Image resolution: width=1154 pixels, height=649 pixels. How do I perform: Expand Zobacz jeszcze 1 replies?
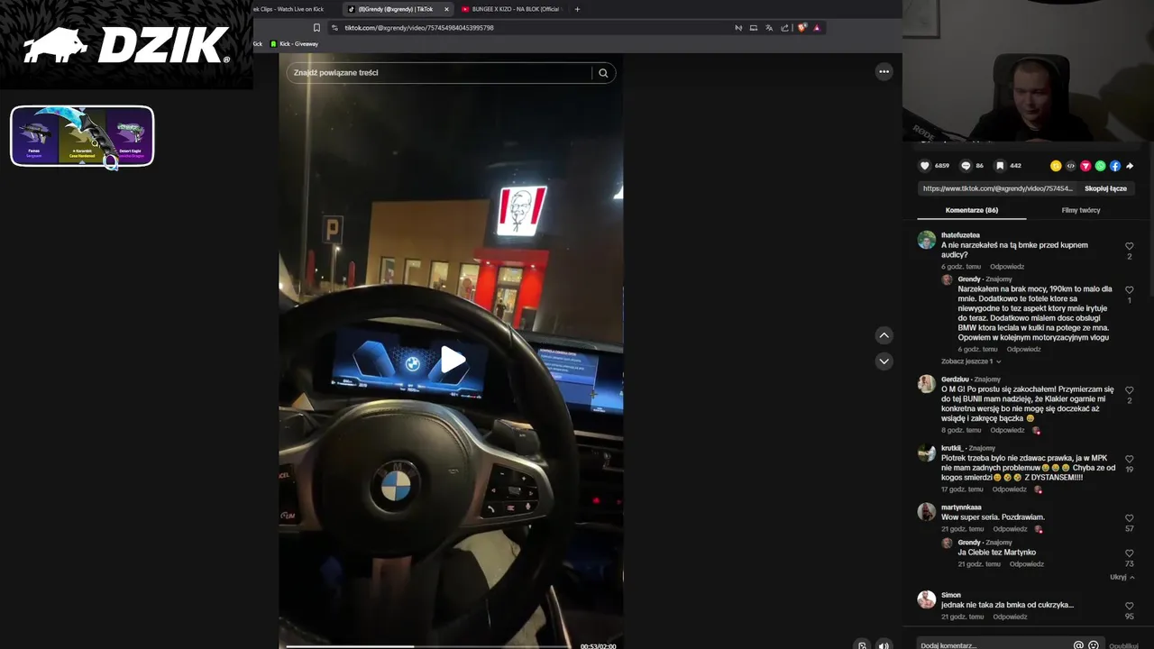971,361
